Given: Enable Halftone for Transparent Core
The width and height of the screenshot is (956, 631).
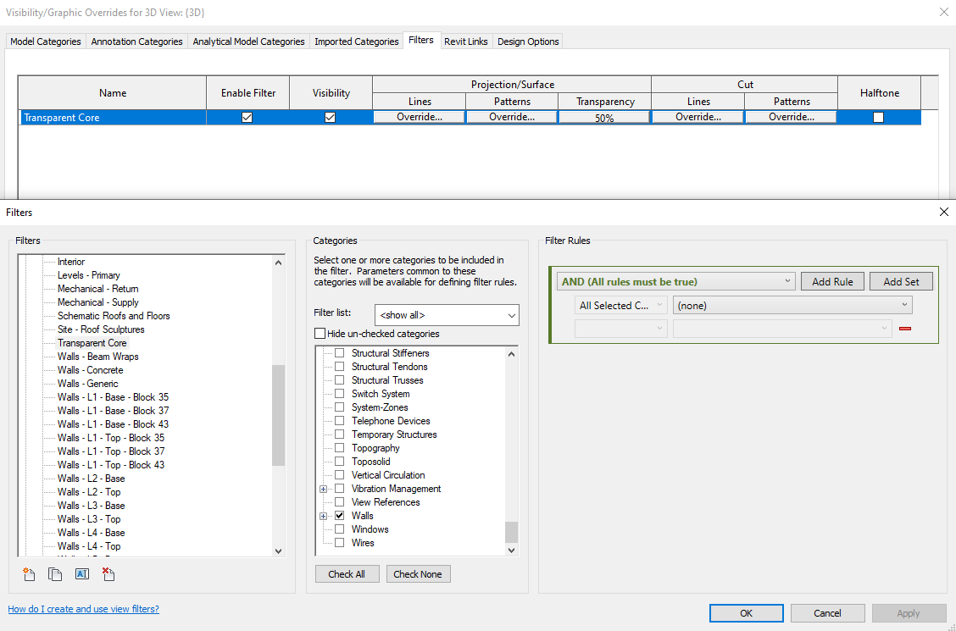Looking at the screenshot, I should pos(878,117).
